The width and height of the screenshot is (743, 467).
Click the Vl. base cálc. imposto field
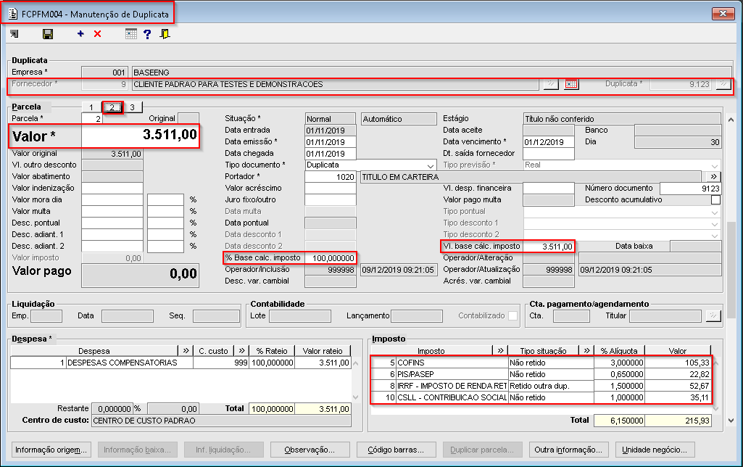pos(548,247)
